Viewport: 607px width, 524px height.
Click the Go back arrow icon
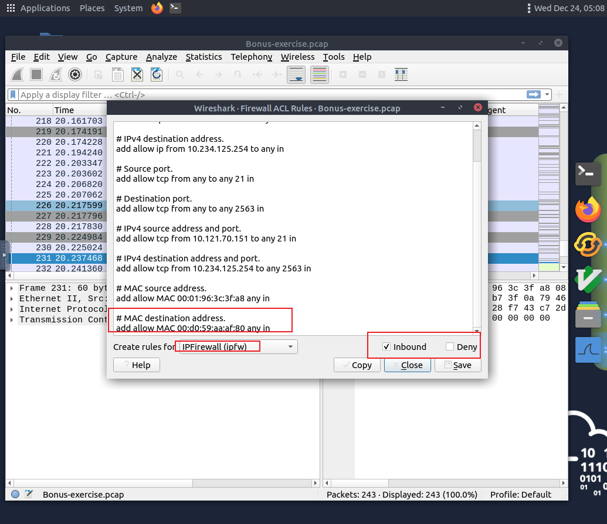pos(199,74)
